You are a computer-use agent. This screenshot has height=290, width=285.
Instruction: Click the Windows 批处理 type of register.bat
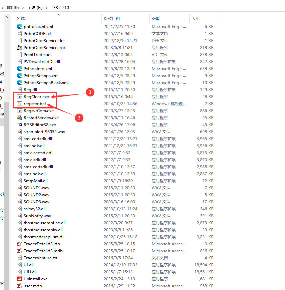point(169,104)
